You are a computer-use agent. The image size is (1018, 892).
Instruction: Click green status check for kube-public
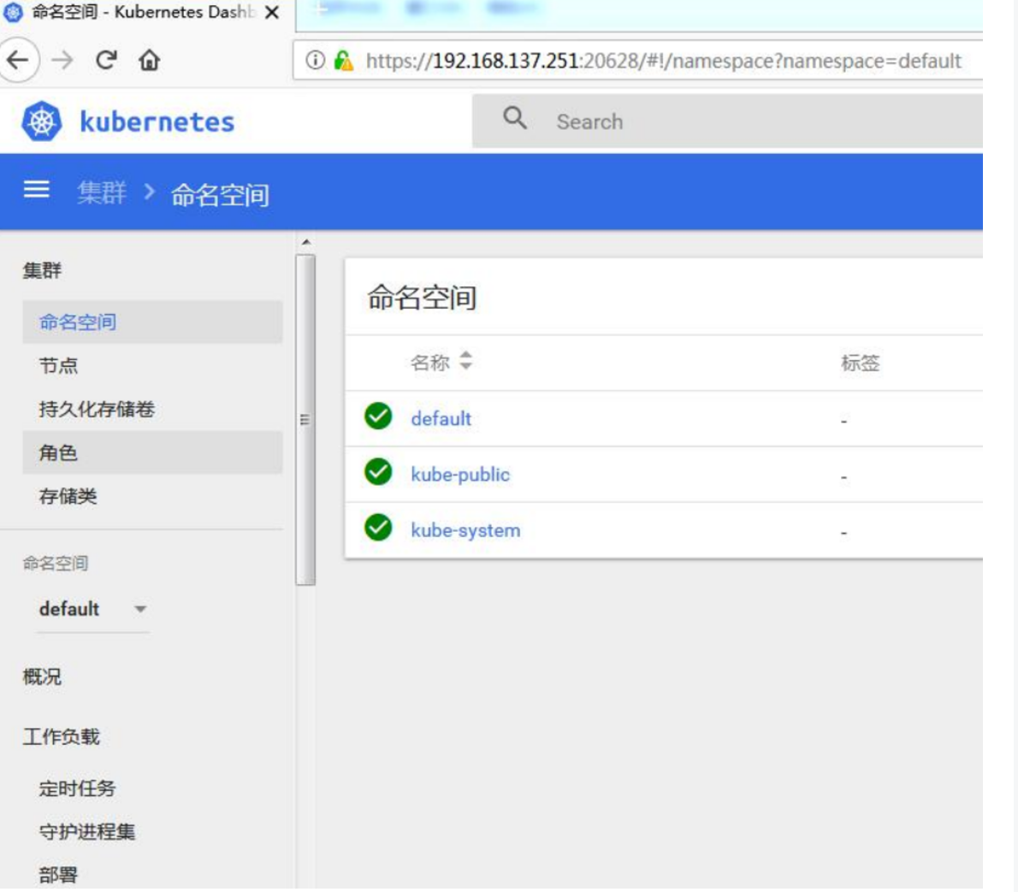tap(378, 472)
